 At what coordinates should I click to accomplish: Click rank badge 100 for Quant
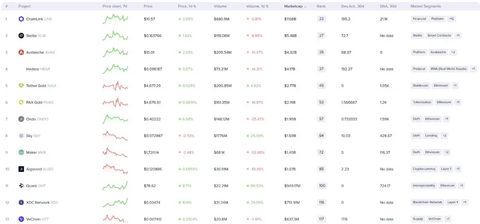point(322,185)
